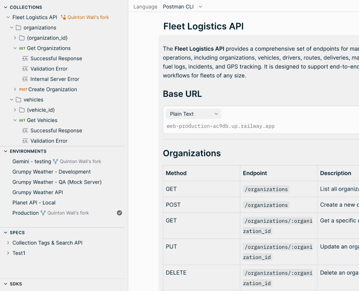
Task: Collapse the ENVIRONMENTS section chevron
Action: click(x=6, y=151)
